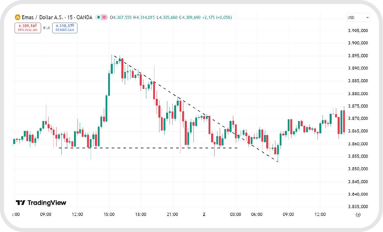Image resolution: width=383 pixels, height=232 pixels.
Task: Click the blue PEMBELIAN buy button
Action: tap(65, 28)
